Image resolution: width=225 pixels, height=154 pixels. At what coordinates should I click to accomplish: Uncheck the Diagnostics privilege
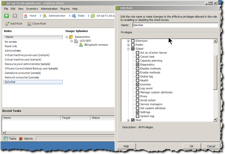point(137,65)
